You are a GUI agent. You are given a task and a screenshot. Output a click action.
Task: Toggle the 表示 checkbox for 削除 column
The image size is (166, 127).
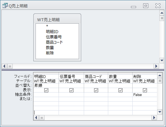tap(145, 90)
